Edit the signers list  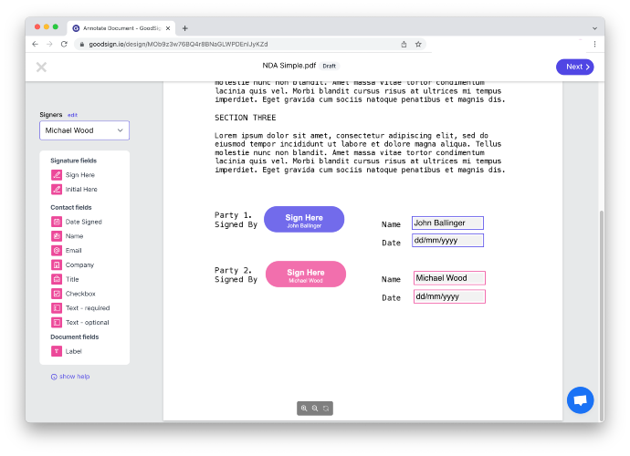point(72,115)
